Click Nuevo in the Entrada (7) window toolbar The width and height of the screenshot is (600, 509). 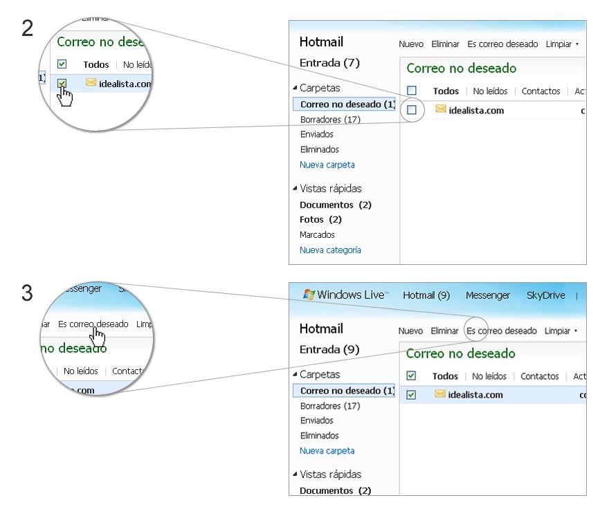(411, 44)
